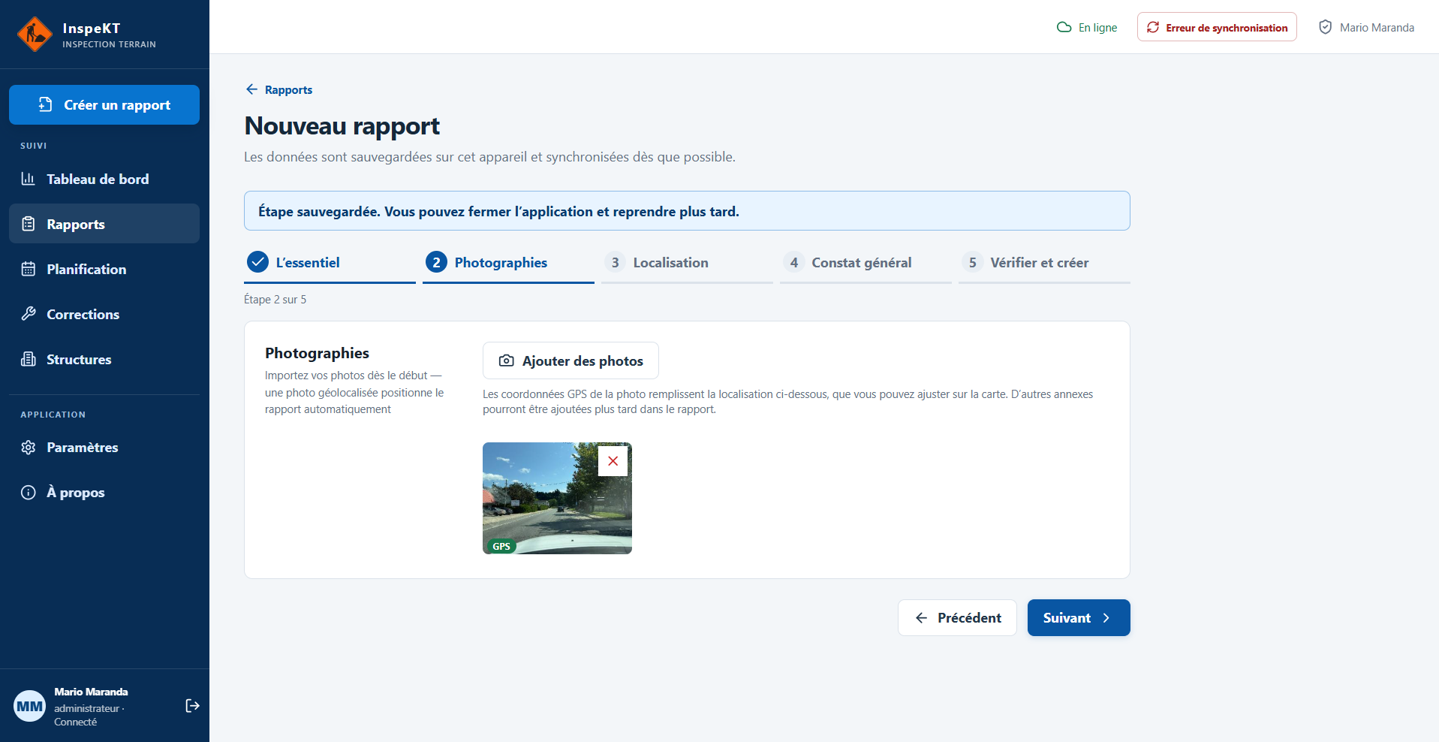
Task: Click the bar chart icon beside Tableau de bord
Action: [29, 179]
